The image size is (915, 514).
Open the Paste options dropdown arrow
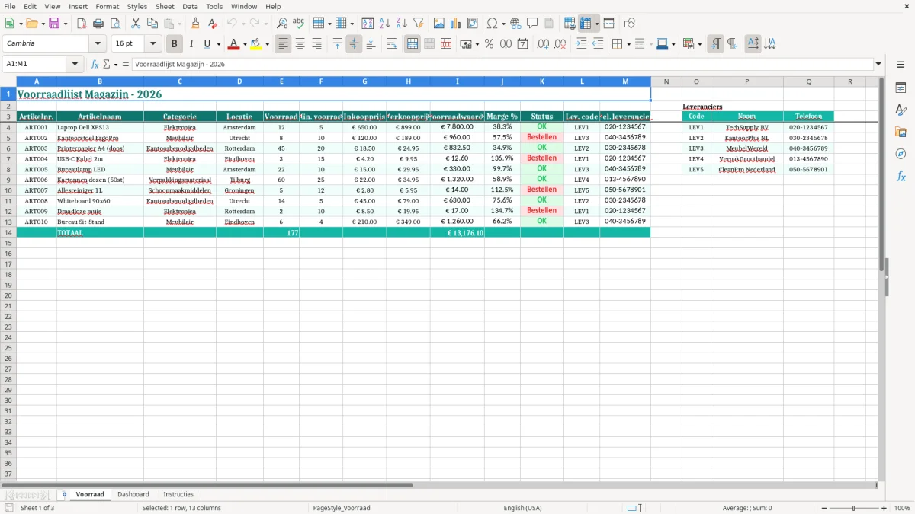(180, 24)
